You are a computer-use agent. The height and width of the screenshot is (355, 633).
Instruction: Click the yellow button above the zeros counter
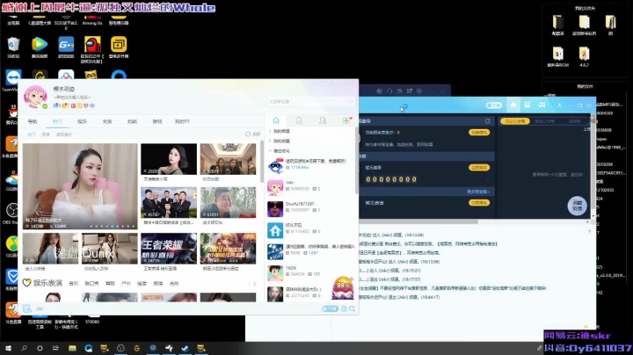pos(479,168)
